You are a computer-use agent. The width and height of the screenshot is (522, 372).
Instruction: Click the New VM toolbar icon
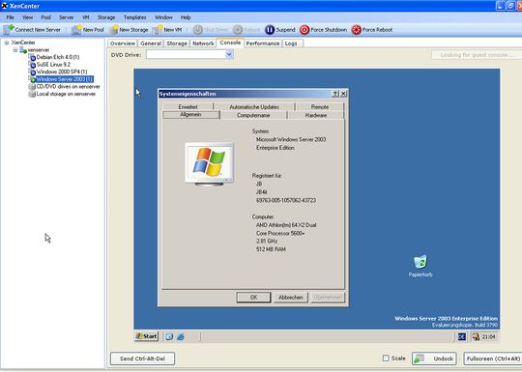point(158,30)
